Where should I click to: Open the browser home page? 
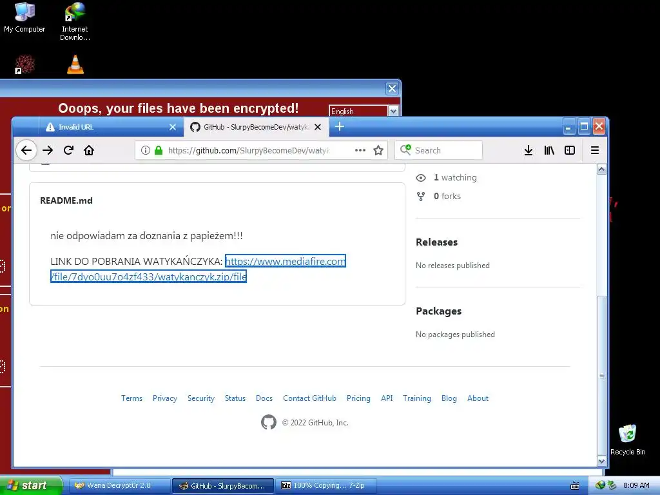tap(89, 150)
